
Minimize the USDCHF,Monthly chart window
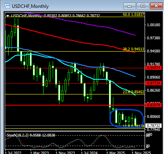point(130,6)
